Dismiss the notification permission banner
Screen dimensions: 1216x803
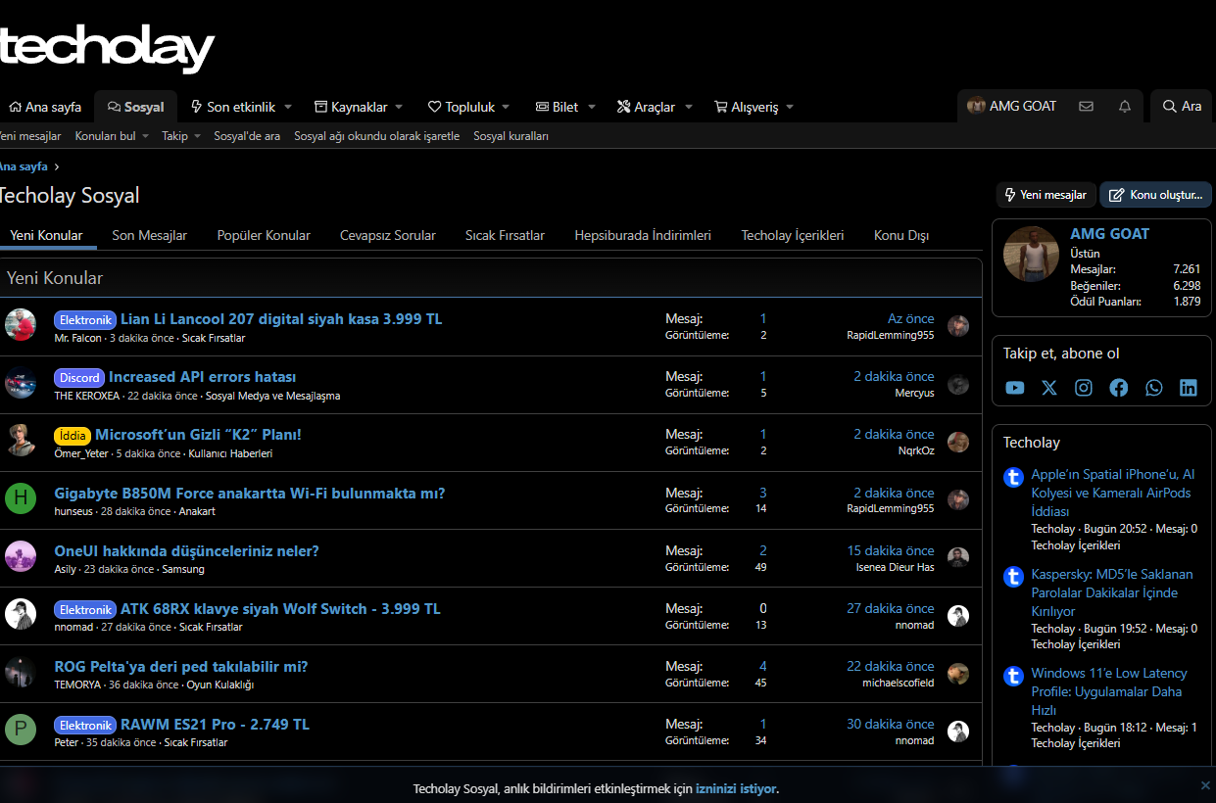click(1205, 785)
